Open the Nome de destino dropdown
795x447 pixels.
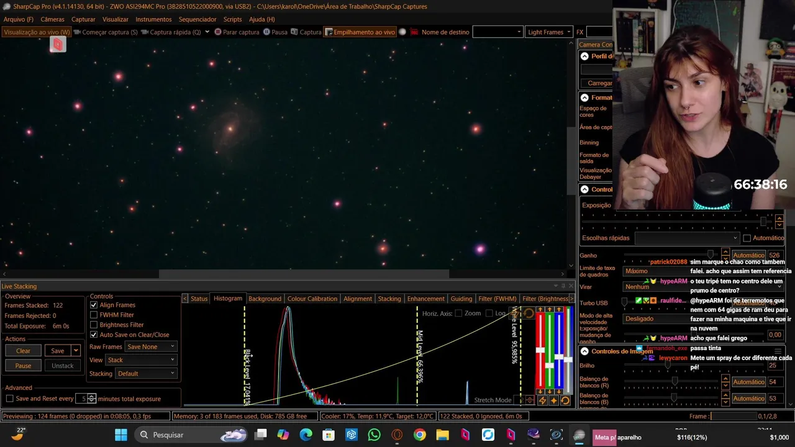coord(497,32)
